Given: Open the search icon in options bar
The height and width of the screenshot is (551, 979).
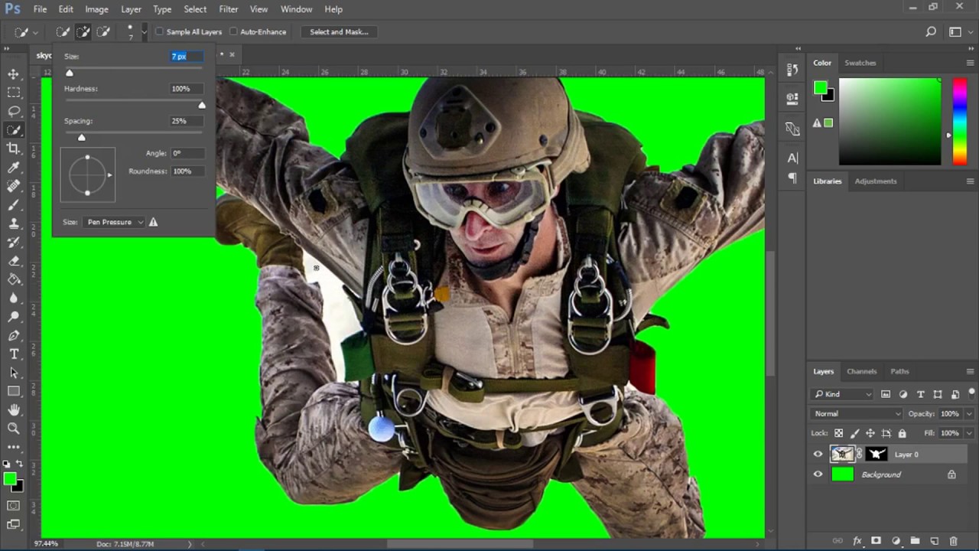Looking at the screenshot, I should (931, 32).
